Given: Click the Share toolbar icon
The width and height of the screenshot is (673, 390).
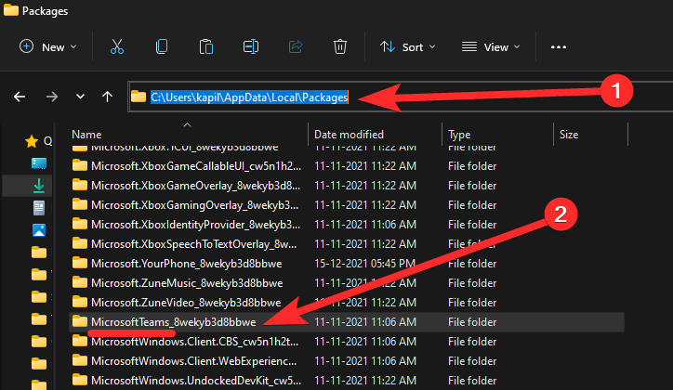Looking at the screenshot, I should (296, 46).
